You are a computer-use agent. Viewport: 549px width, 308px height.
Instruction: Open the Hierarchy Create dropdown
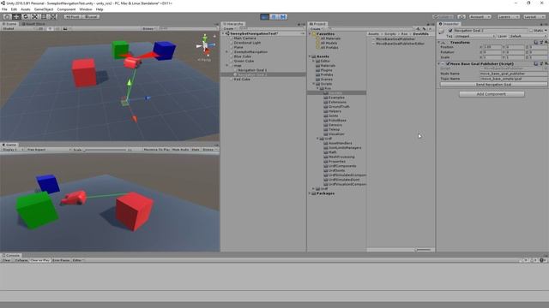coord(230,28)
